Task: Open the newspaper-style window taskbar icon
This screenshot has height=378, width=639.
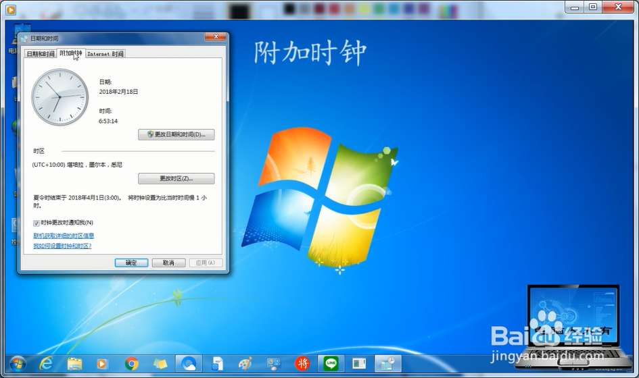Action: [359, 363]
